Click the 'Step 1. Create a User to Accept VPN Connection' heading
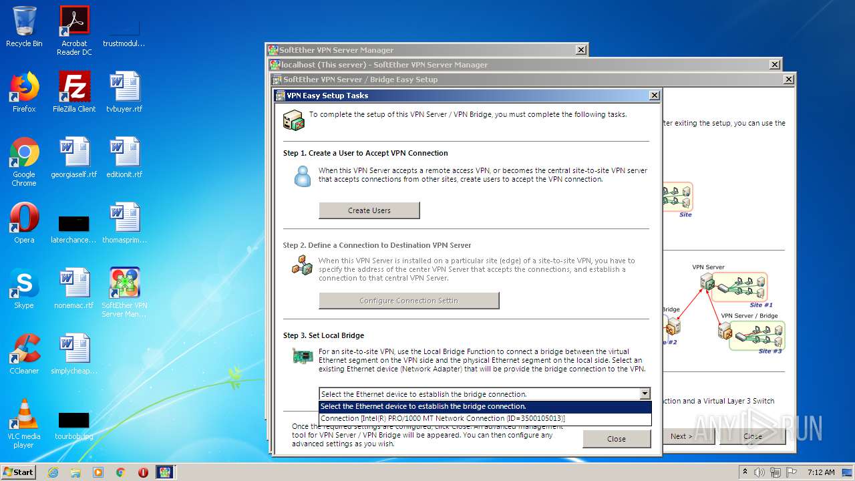The height and width of the screenshot is (481, 855). pos(365,153)
